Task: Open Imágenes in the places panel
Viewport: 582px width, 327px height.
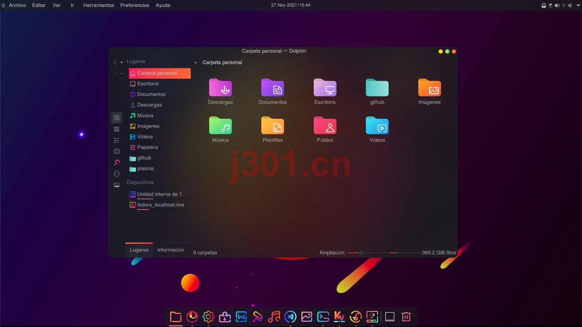Action: pos(160,126)
